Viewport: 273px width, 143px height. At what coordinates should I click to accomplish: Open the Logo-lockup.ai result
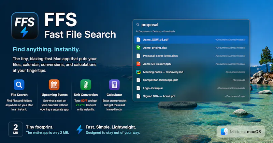click(x=191, y=88)
